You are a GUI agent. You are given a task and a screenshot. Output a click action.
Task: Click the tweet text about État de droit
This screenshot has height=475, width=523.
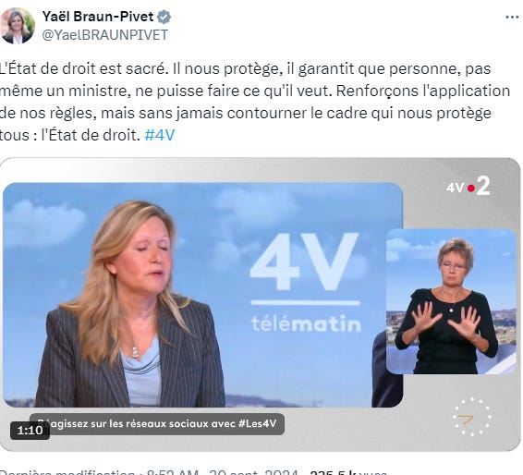pos(255,102)
